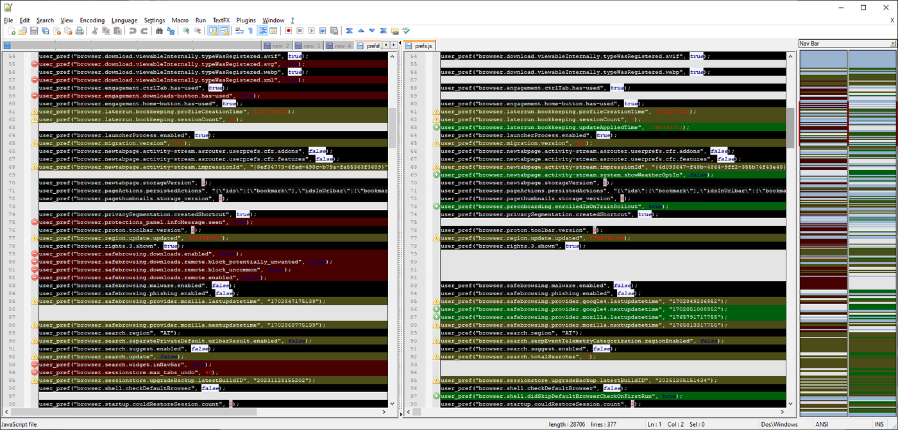Start macro recording red dot
The image size is (898, 430).
coord(289,31)
